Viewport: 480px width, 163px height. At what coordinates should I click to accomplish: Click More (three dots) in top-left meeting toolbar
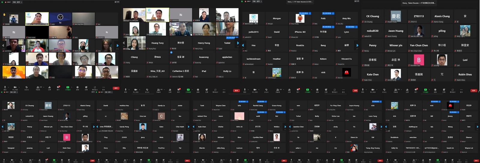point(103,87)
